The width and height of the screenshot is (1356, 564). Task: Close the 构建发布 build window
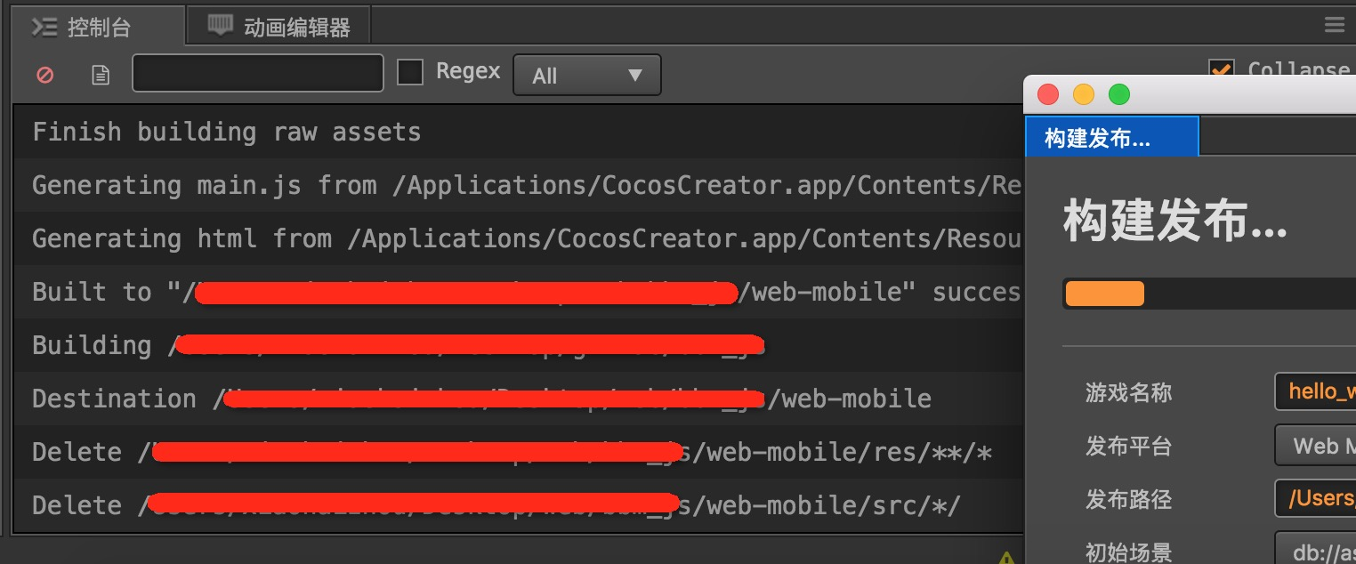point(1049,94)
